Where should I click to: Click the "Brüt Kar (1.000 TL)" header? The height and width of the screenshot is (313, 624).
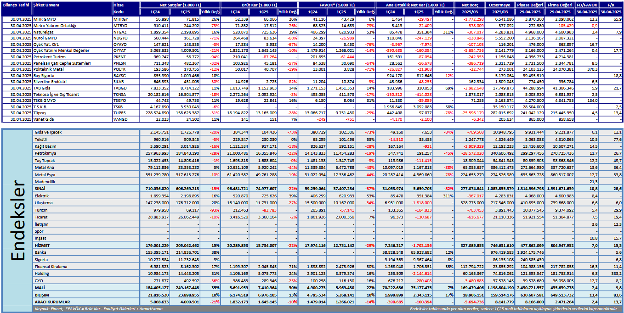point(260,5)
